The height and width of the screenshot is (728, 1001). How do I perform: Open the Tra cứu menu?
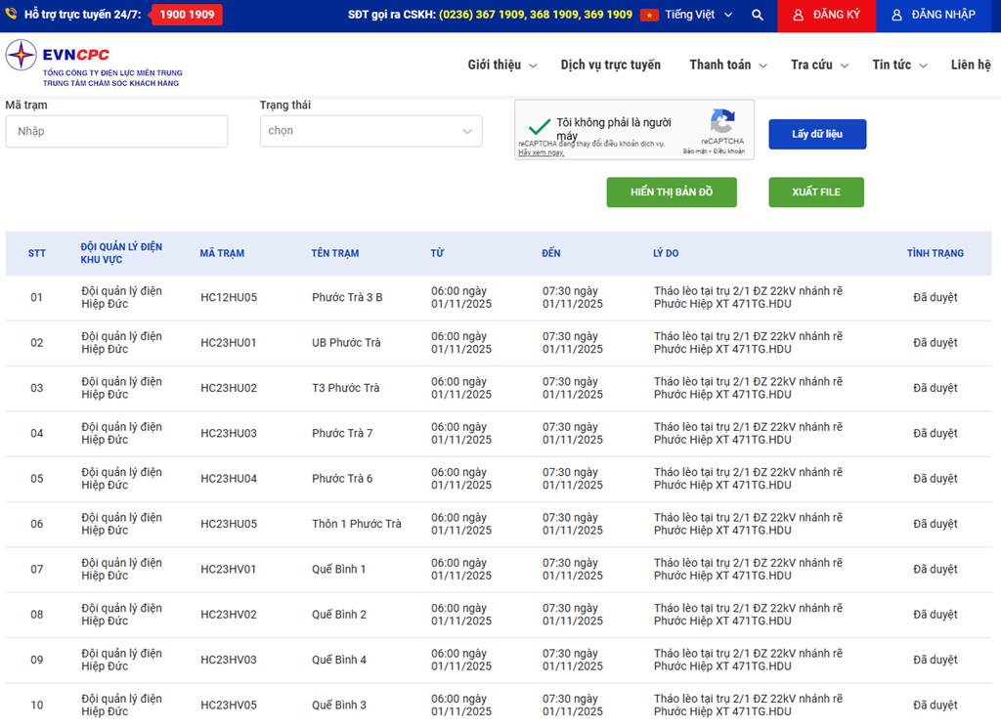point(819,65)
